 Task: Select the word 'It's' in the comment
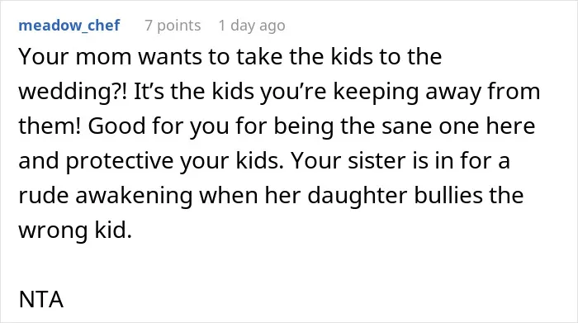click(x=149, y=92)
